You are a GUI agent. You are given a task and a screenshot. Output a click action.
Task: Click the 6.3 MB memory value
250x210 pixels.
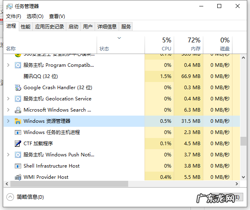click(x=192, y=110)
